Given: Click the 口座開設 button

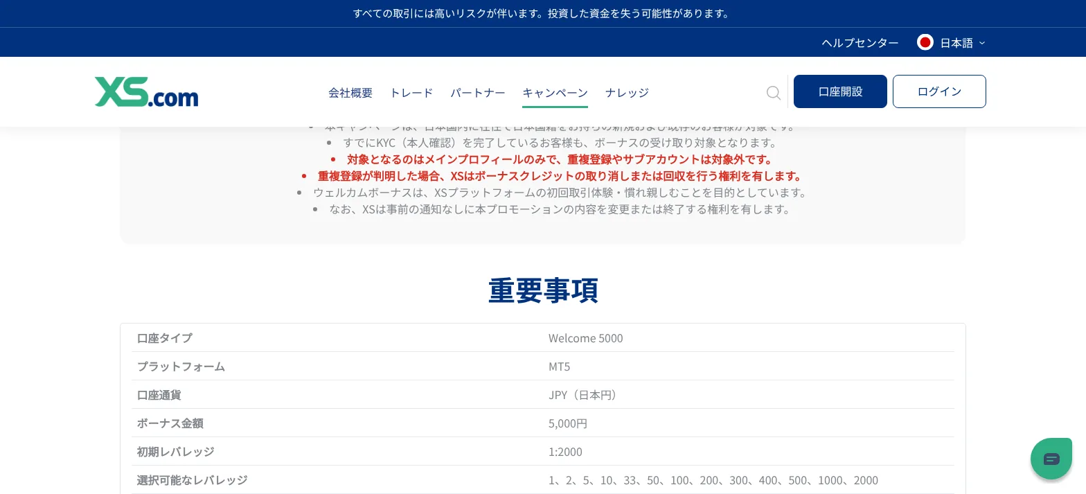Looking at the screenshot, I should tap(840, 91).
